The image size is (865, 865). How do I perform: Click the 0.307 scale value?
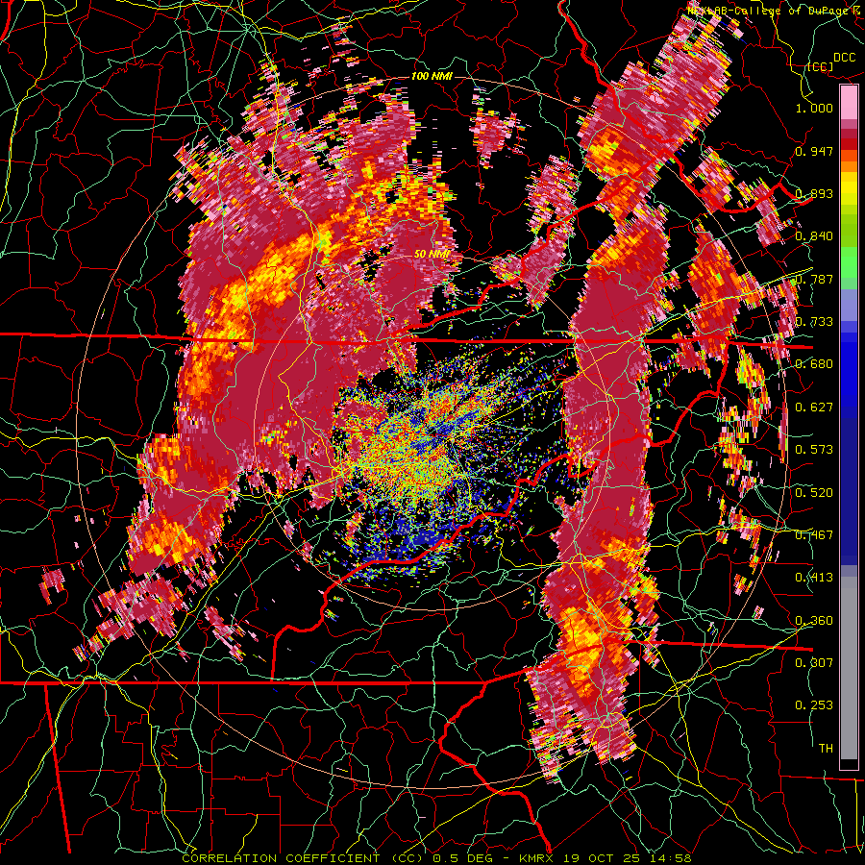[x=814, y=663]
